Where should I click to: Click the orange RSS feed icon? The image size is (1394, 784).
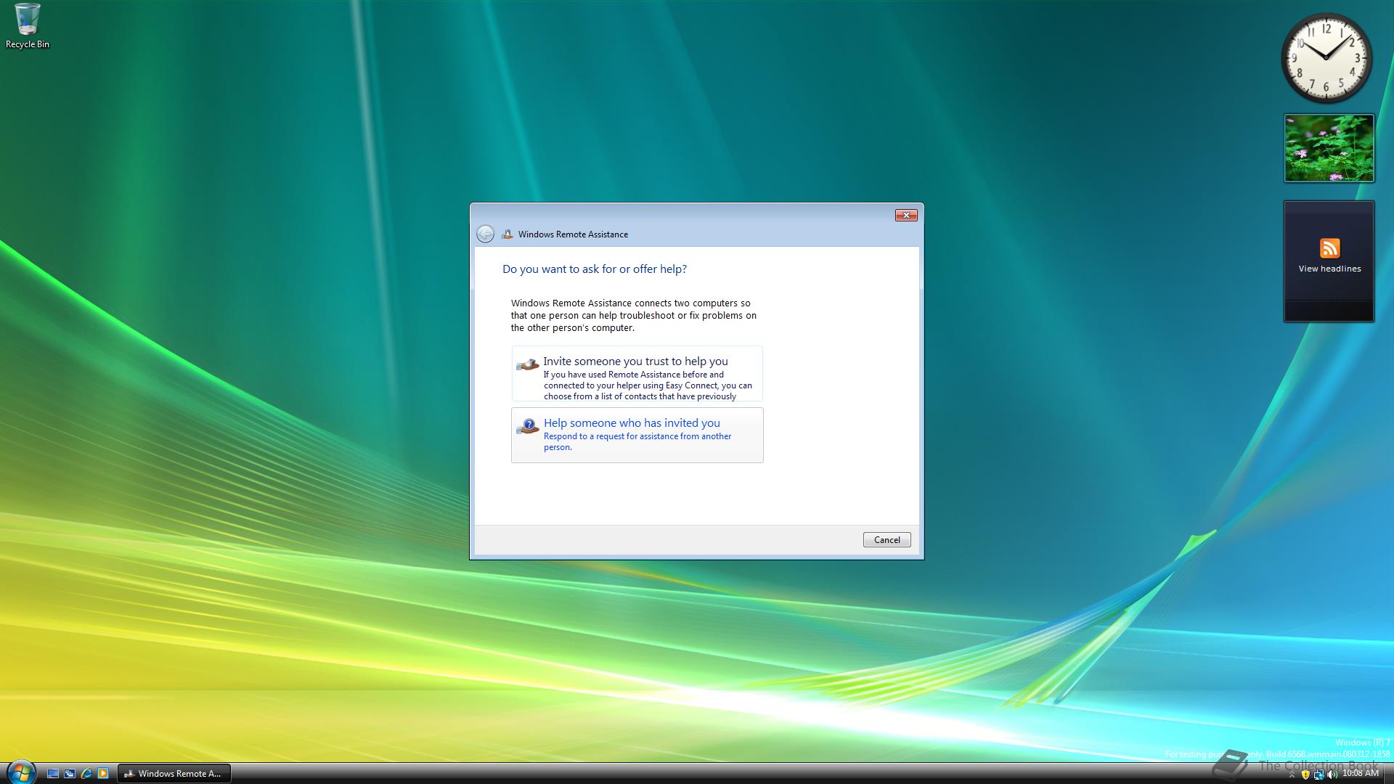tap(1329, 248)
